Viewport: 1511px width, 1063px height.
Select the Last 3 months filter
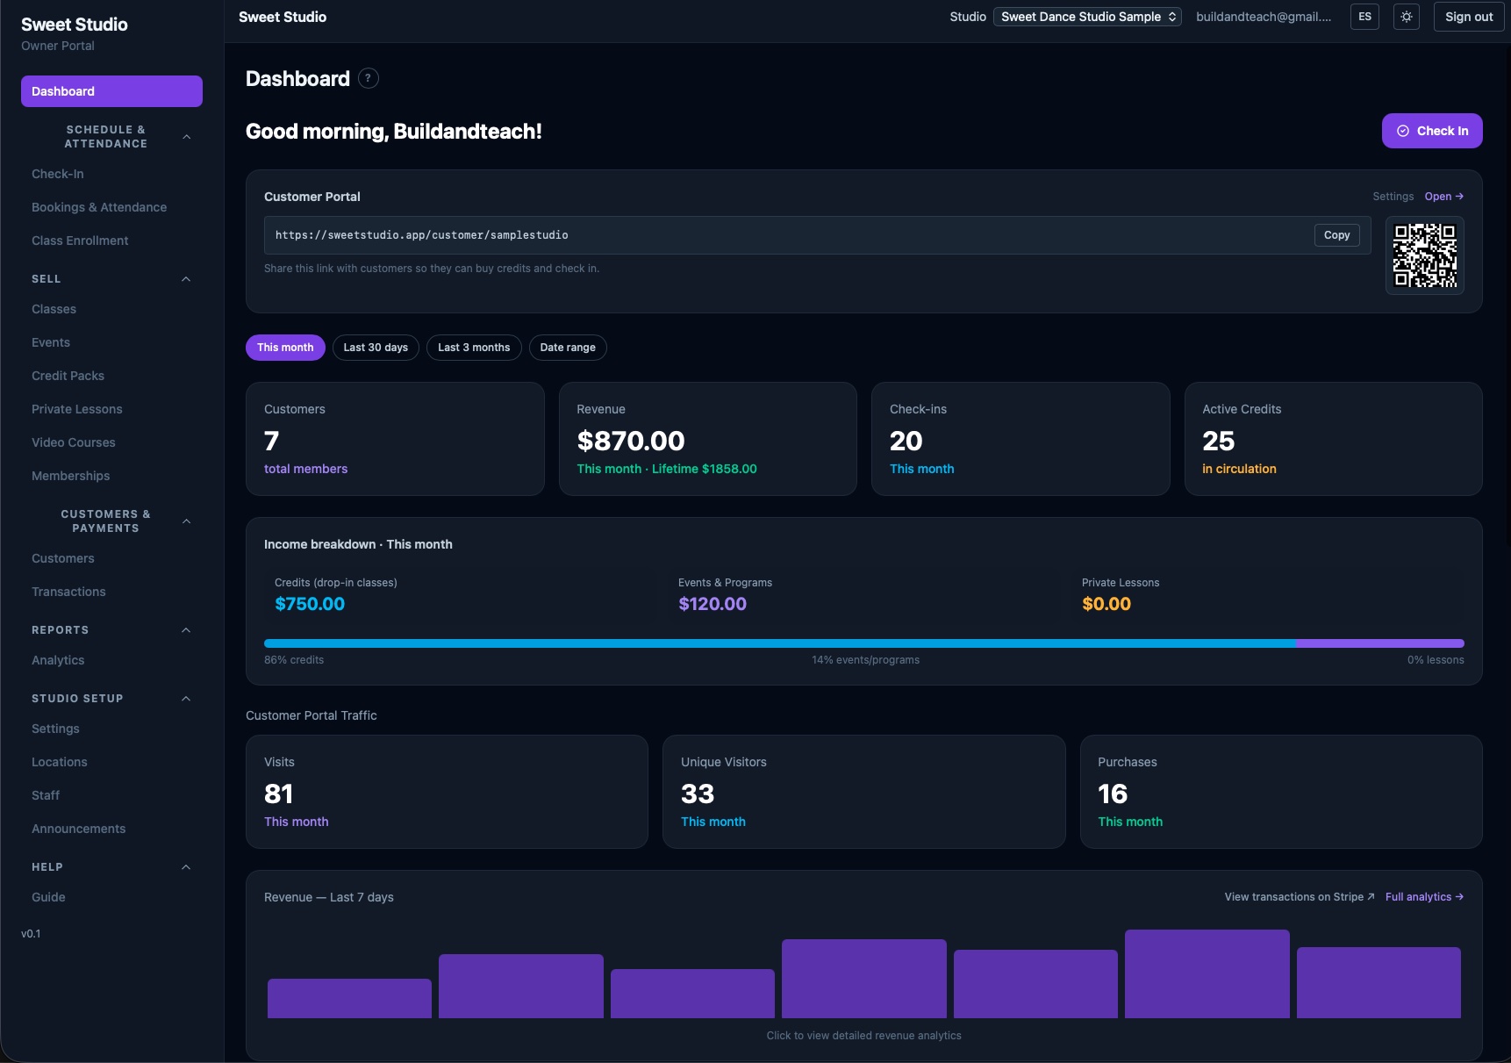click(474, 348)
